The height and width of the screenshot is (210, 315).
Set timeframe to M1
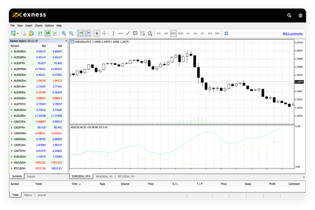tap(159, 34)
